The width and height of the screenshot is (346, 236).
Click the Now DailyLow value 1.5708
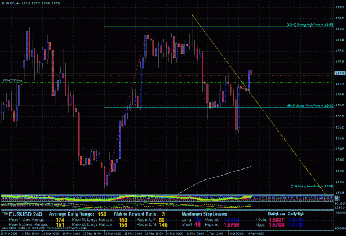(276, 225)
